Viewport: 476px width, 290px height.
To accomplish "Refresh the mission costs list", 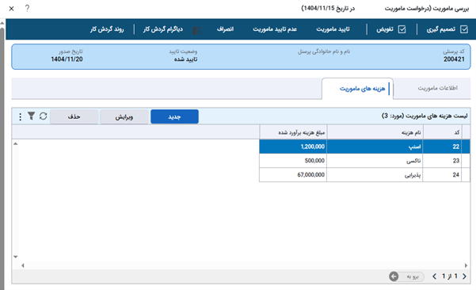I will click(x=43, y=116).
